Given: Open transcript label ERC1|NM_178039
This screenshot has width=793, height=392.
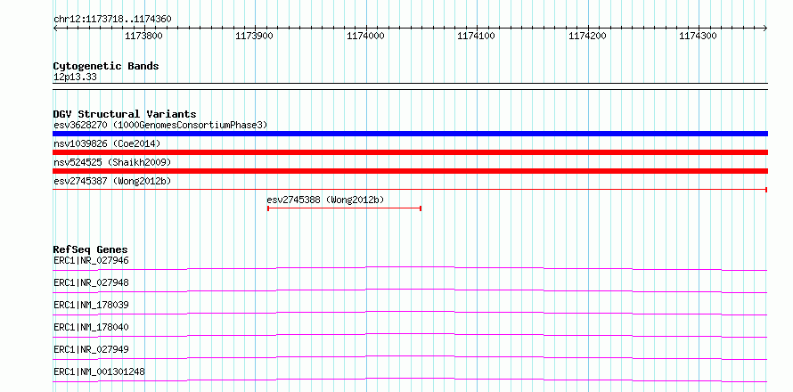Looking at the screenshot, I should tap(91, 305).
